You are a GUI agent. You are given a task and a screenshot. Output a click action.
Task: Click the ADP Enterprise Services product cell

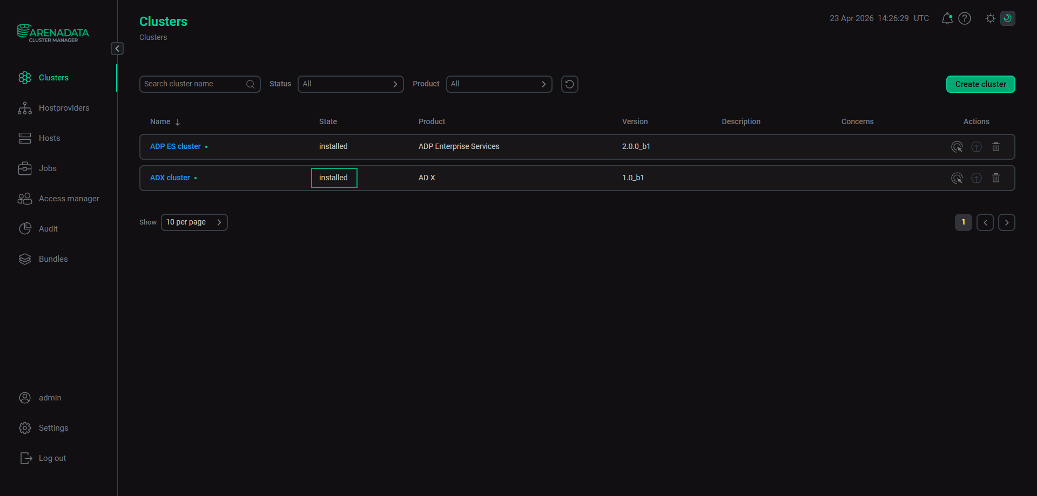pos(459,147)
